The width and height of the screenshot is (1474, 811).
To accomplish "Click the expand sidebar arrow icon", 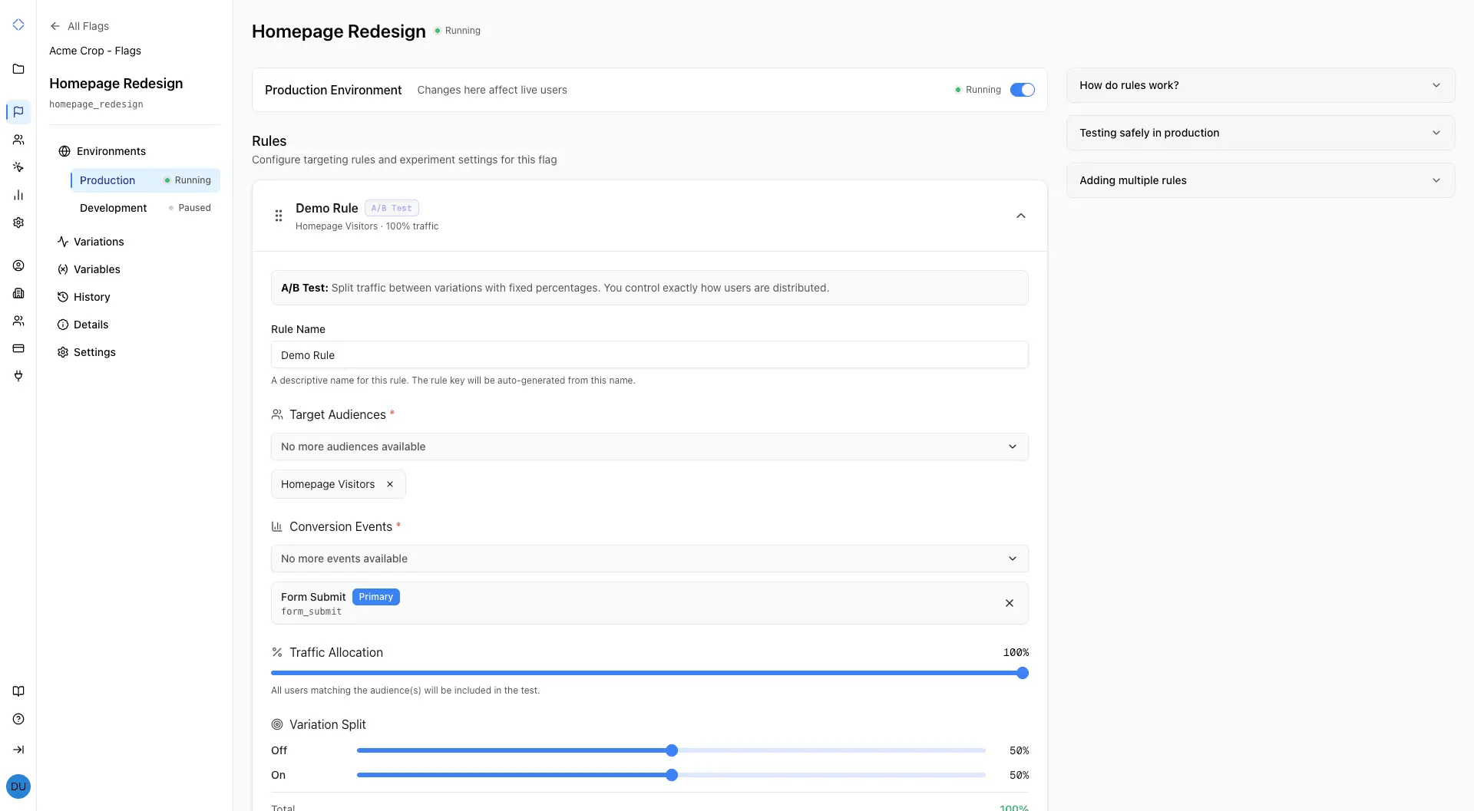I will click(18, 750).
